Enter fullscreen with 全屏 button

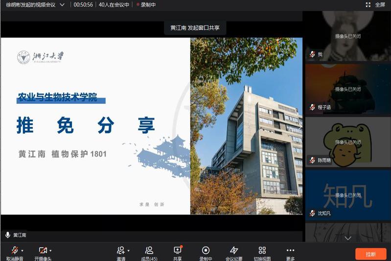[380, 5]
